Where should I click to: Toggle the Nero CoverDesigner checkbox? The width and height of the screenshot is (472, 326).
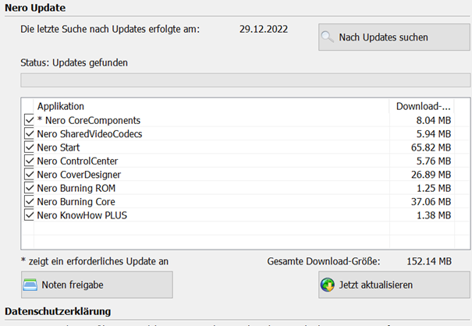click(30, 174)
